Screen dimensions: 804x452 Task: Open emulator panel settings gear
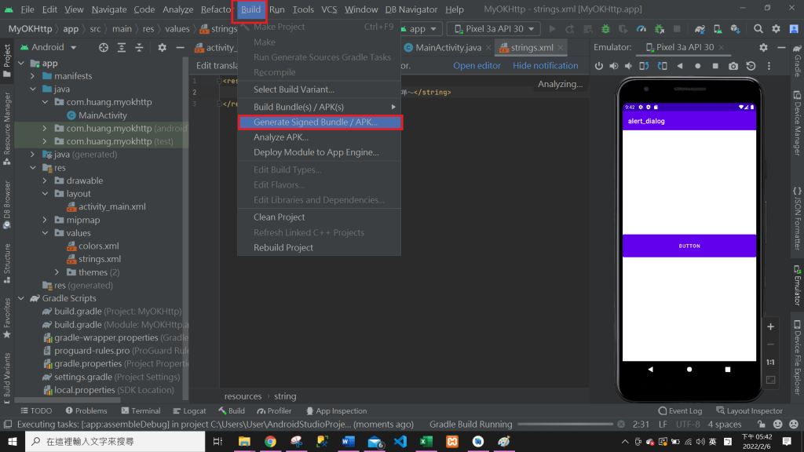click(x=763, y=47)
